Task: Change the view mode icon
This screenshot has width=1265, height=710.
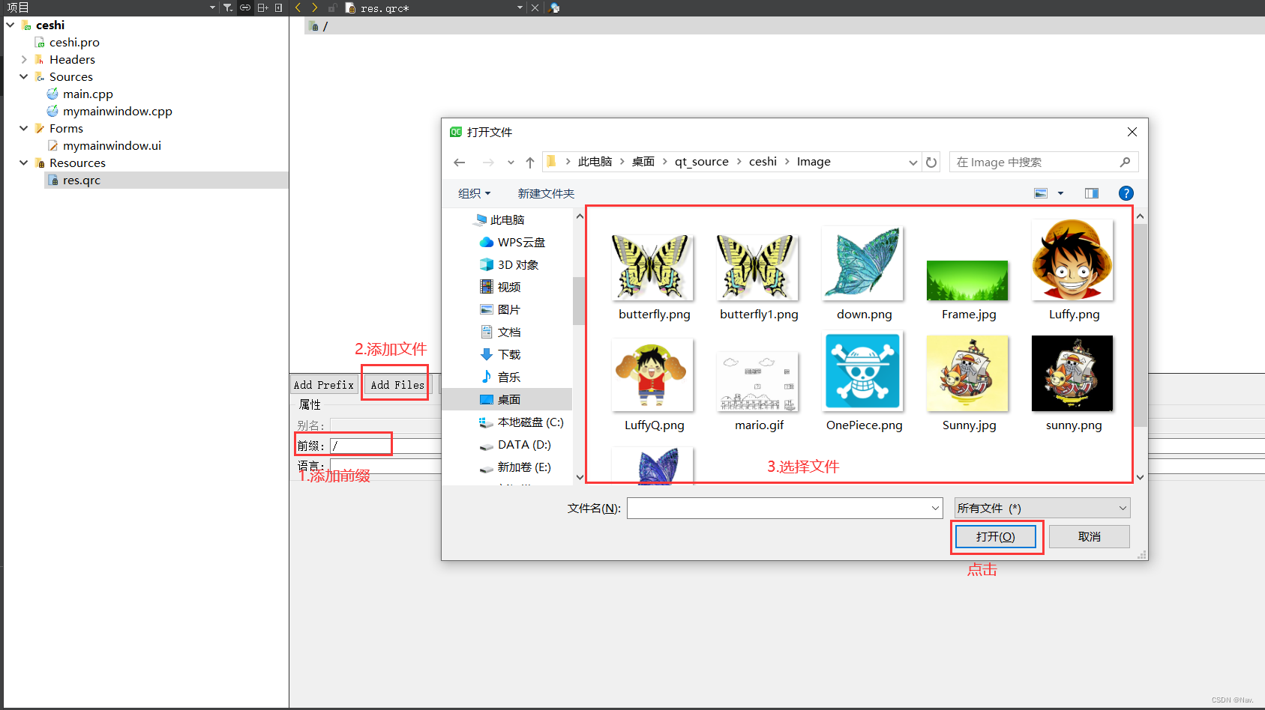Action: tap(1041, 193)
